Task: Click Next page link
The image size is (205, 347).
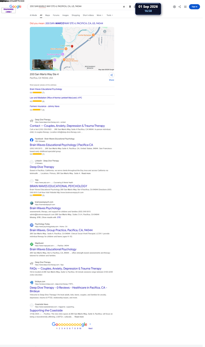Action: [x=91, y=329]
